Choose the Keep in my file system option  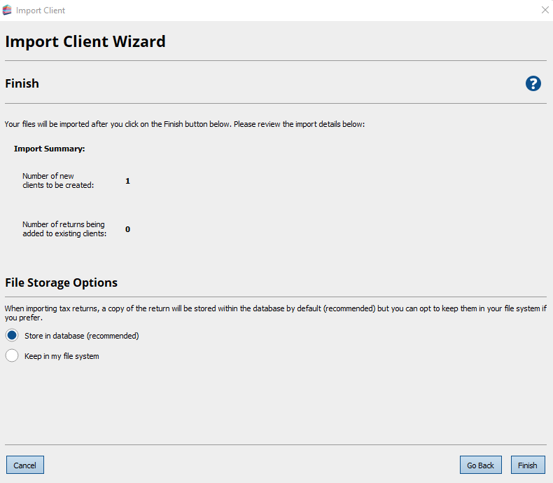12,356
